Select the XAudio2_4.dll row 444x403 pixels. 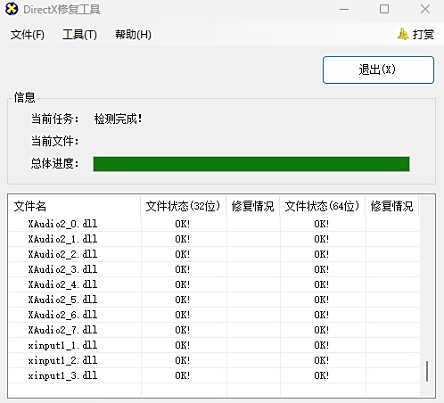click(214, 284)
